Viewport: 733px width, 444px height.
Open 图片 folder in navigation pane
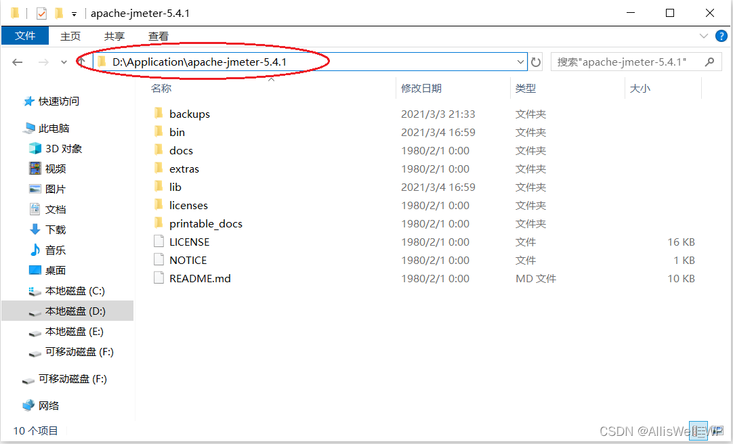pyautogui.click(x=47, y=189)
